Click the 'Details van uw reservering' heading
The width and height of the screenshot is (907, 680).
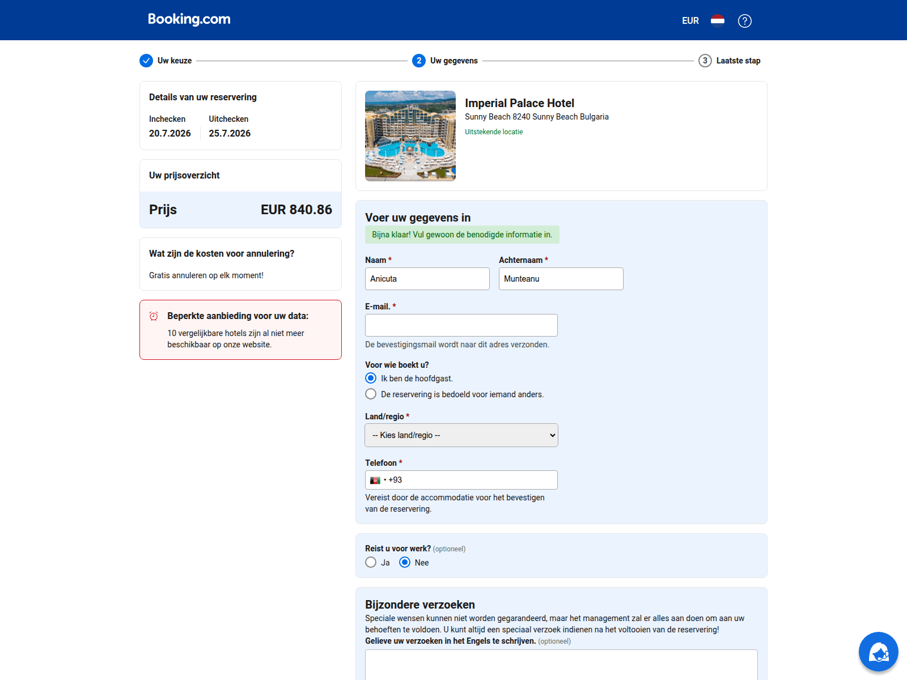[203, 97]
